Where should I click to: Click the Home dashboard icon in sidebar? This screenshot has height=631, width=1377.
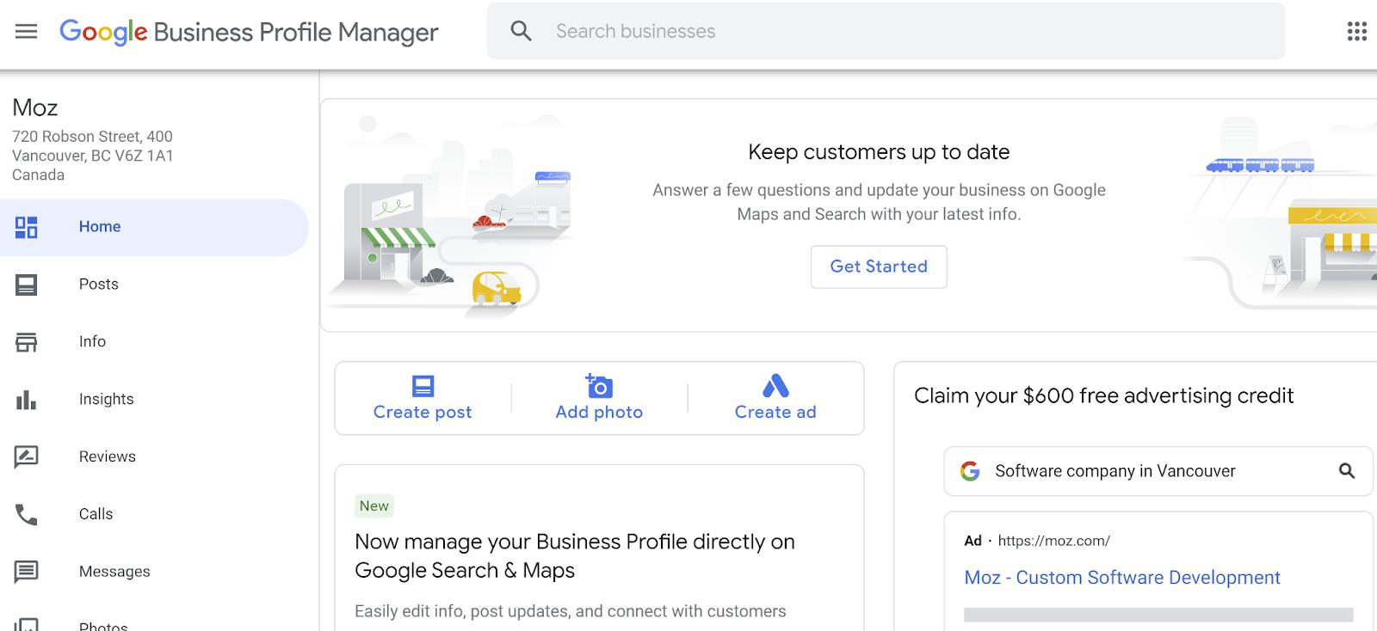pyautogui.click(x=27, y=227)
